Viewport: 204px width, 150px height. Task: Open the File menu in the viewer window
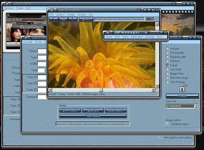coord(52,14)
